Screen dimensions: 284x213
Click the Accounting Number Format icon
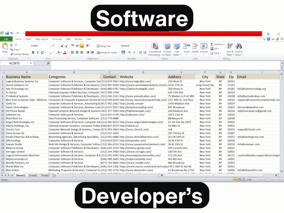pos(123,52)
